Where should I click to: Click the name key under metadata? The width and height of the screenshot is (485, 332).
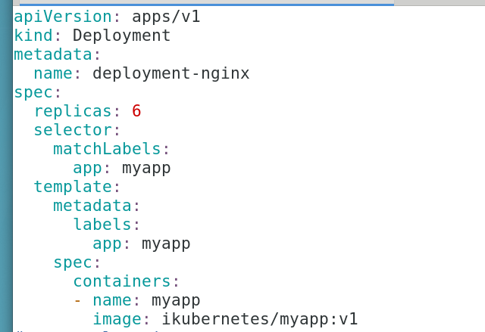(x=53, y=74)
